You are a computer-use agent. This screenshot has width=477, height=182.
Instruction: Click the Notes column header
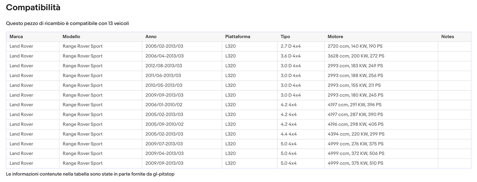[x=448, y=37]
